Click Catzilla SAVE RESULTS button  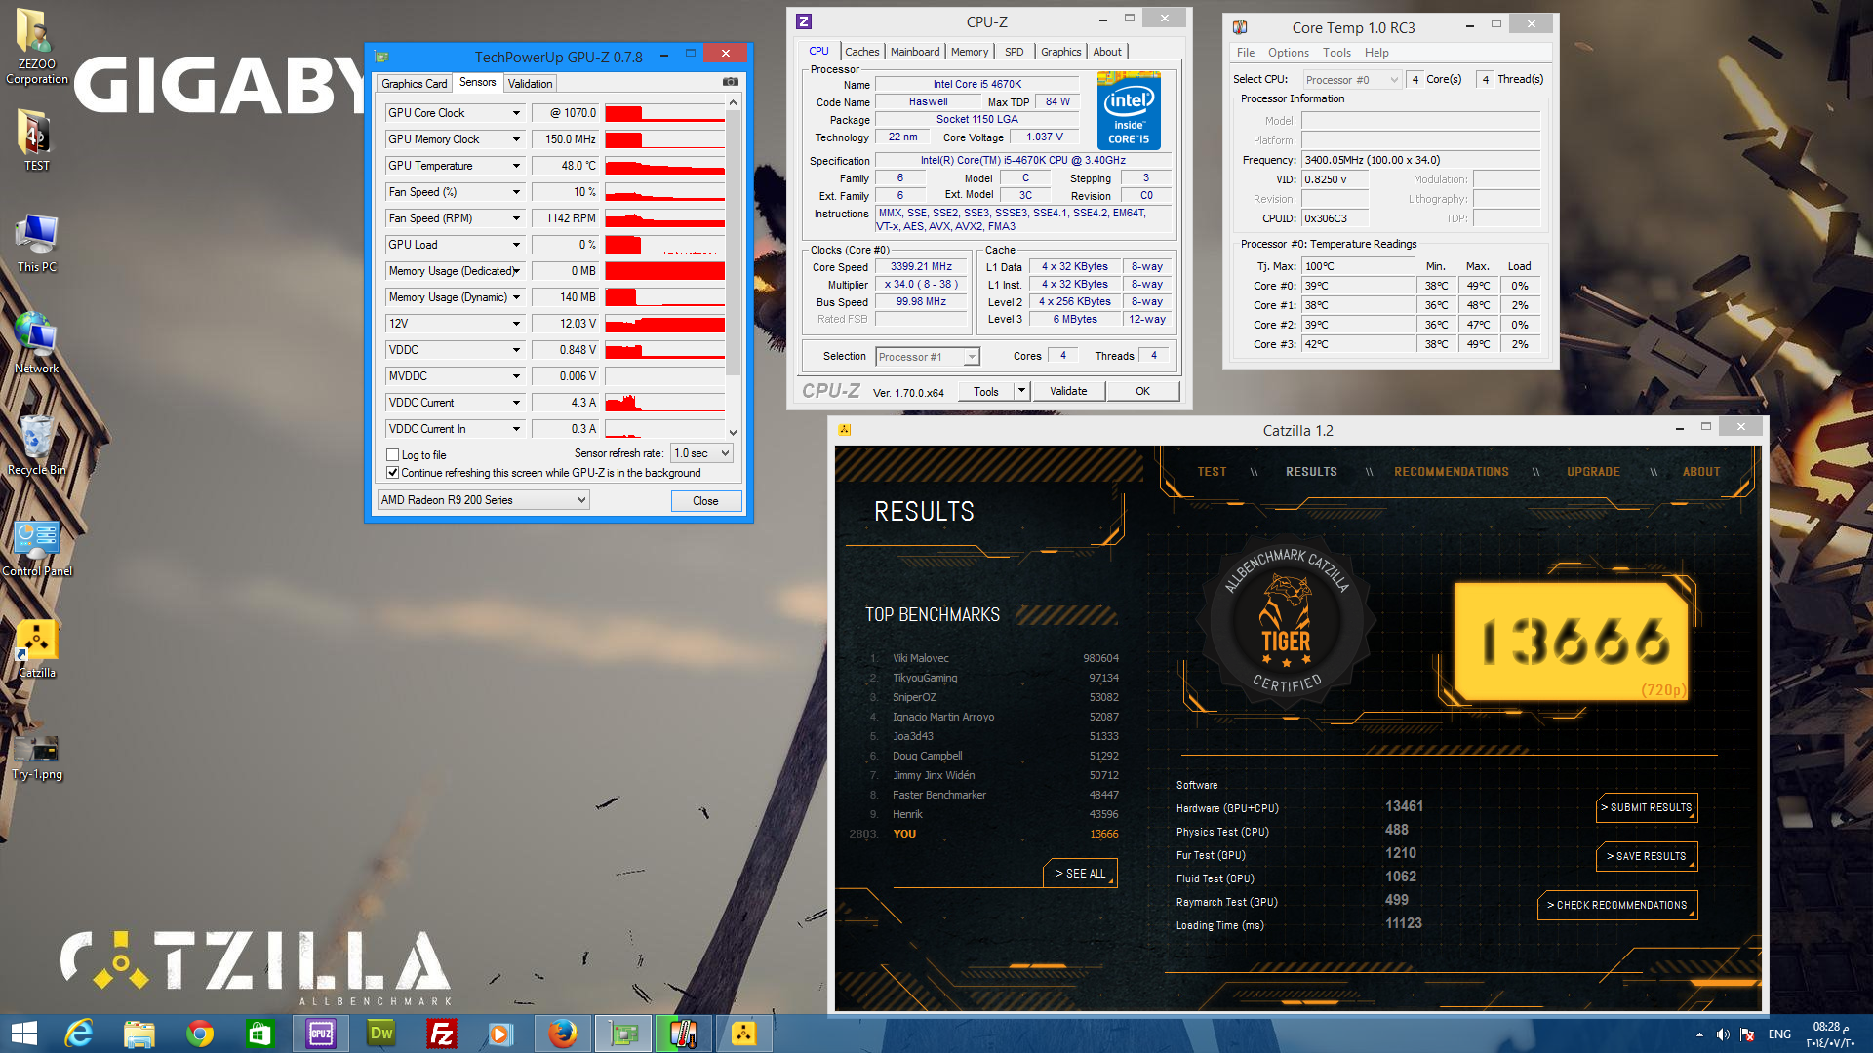coord(1647,856)
